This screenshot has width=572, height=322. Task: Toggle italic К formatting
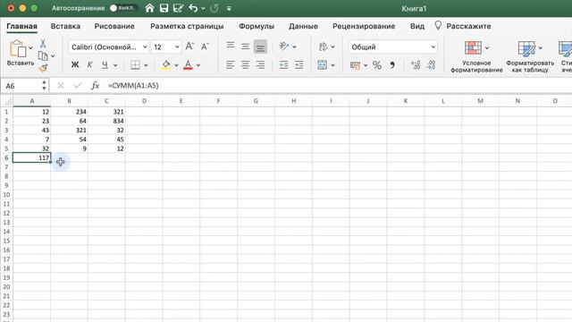coord(89,65)
